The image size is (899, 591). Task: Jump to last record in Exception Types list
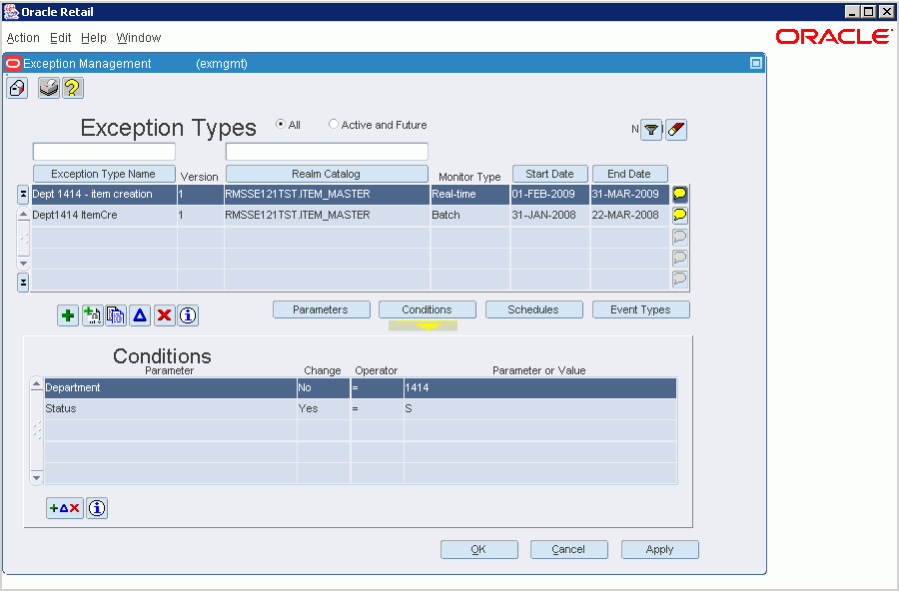point(23,283)
